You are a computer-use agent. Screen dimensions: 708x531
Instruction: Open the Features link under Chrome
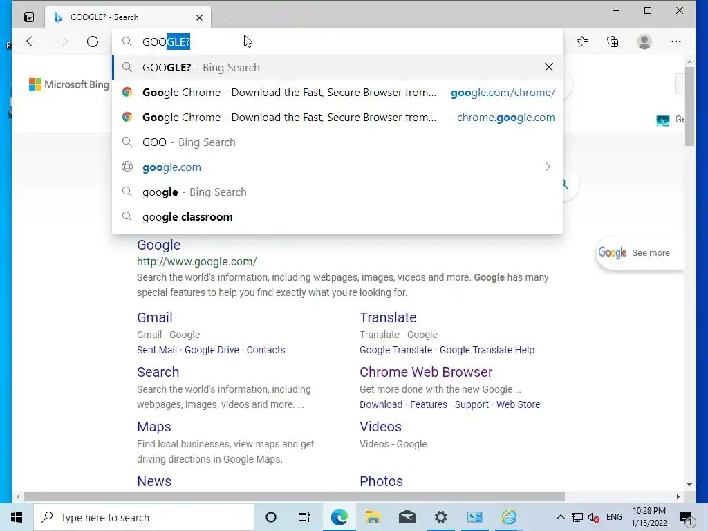click(x=429, y=404)
